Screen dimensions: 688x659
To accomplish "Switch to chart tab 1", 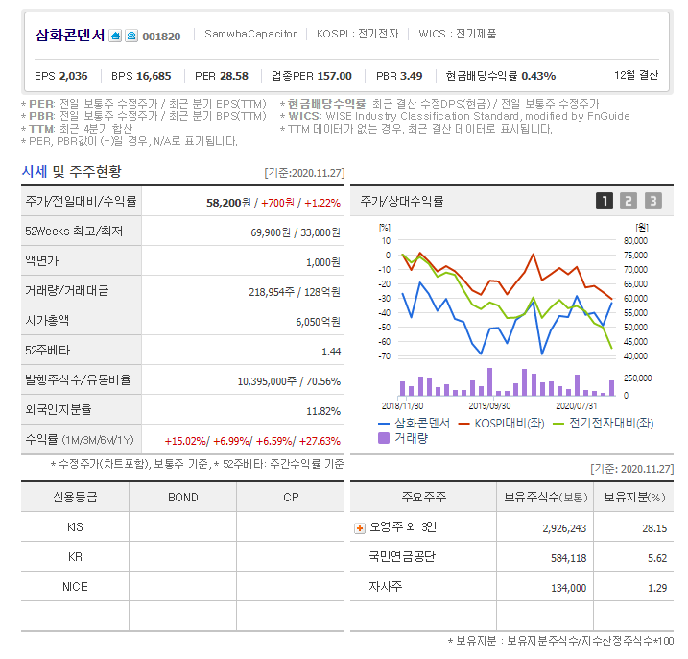I will [605, 201].
